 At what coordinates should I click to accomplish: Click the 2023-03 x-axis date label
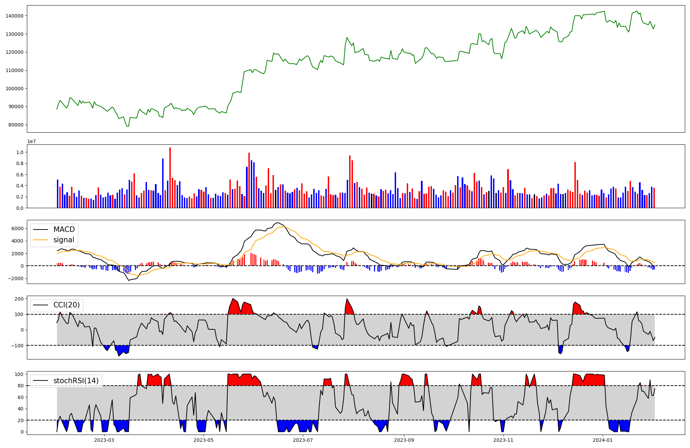(x=104, y=440)
